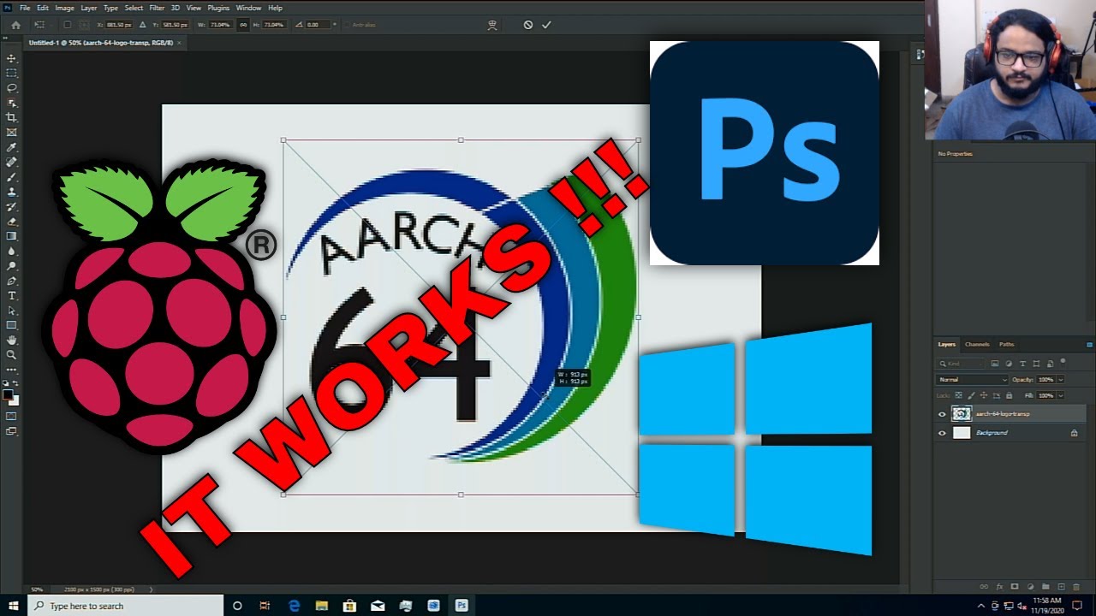Toggle layer filtering on or off
This screenshot has width=1096, height=616.
pos(1063,363)
